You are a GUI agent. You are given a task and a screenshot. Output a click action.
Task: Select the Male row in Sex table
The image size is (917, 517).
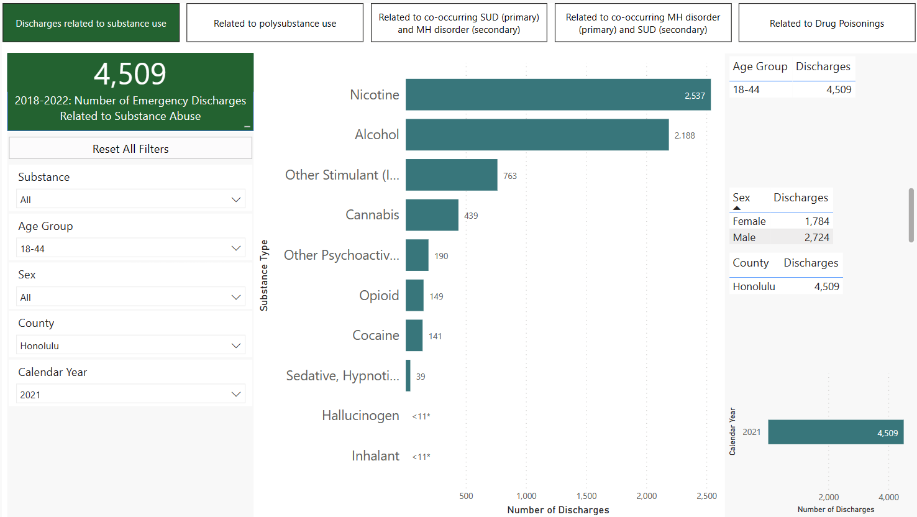coord(780,237)
